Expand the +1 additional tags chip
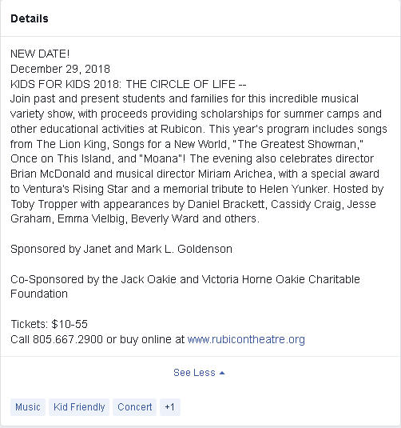 click(170, 407)
